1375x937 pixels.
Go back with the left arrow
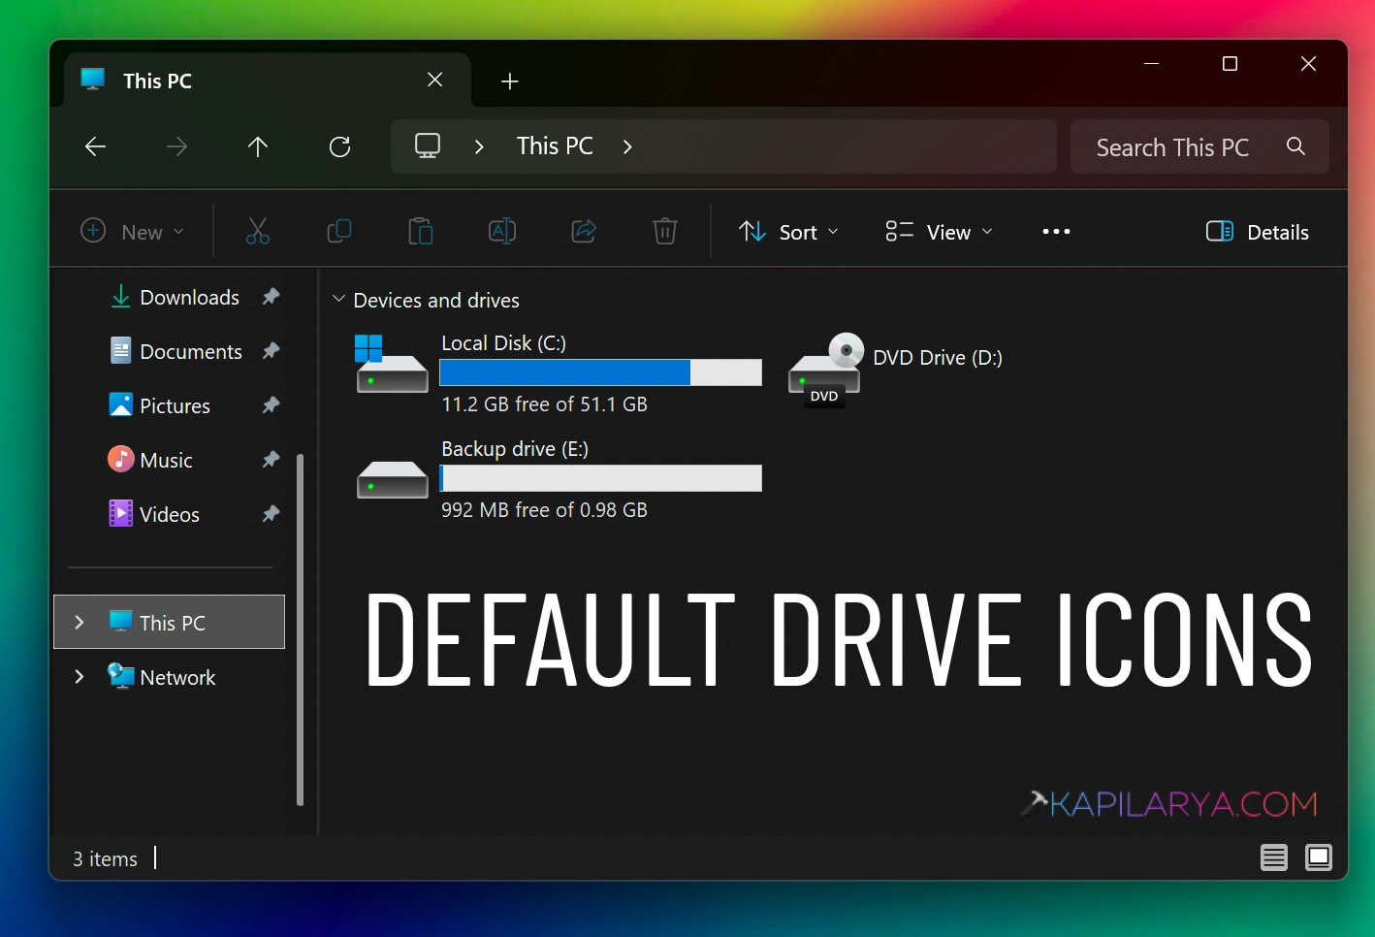coord(95,146)
